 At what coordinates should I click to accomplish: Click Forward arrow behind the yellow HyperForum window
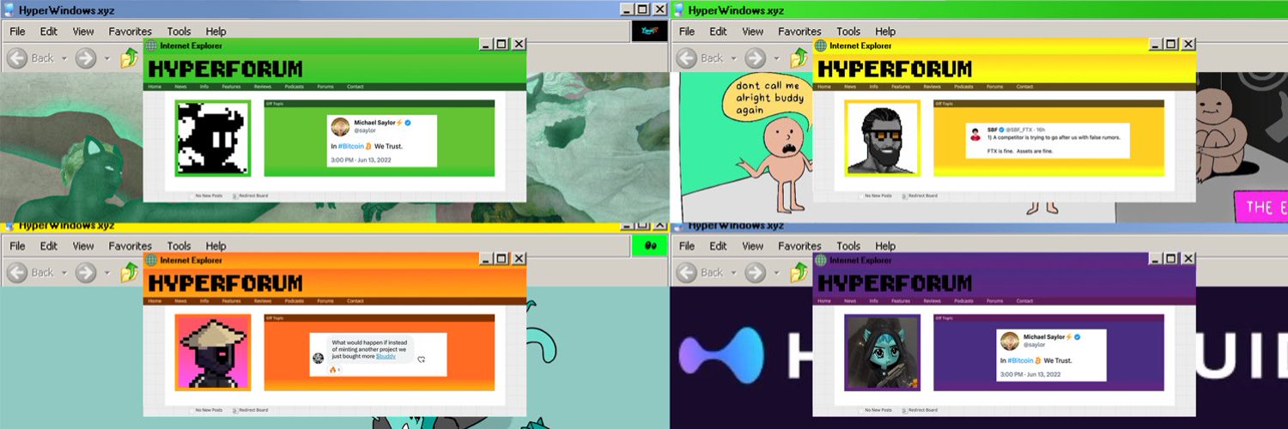(755, 58)
